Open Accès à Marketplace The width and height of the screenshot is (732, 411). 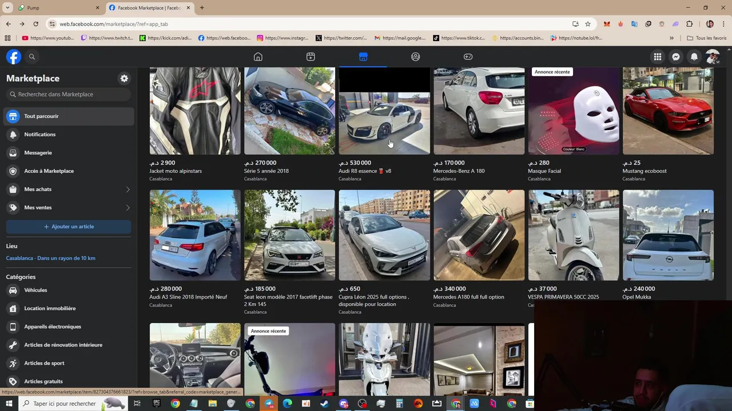click(x=69, y=171)
